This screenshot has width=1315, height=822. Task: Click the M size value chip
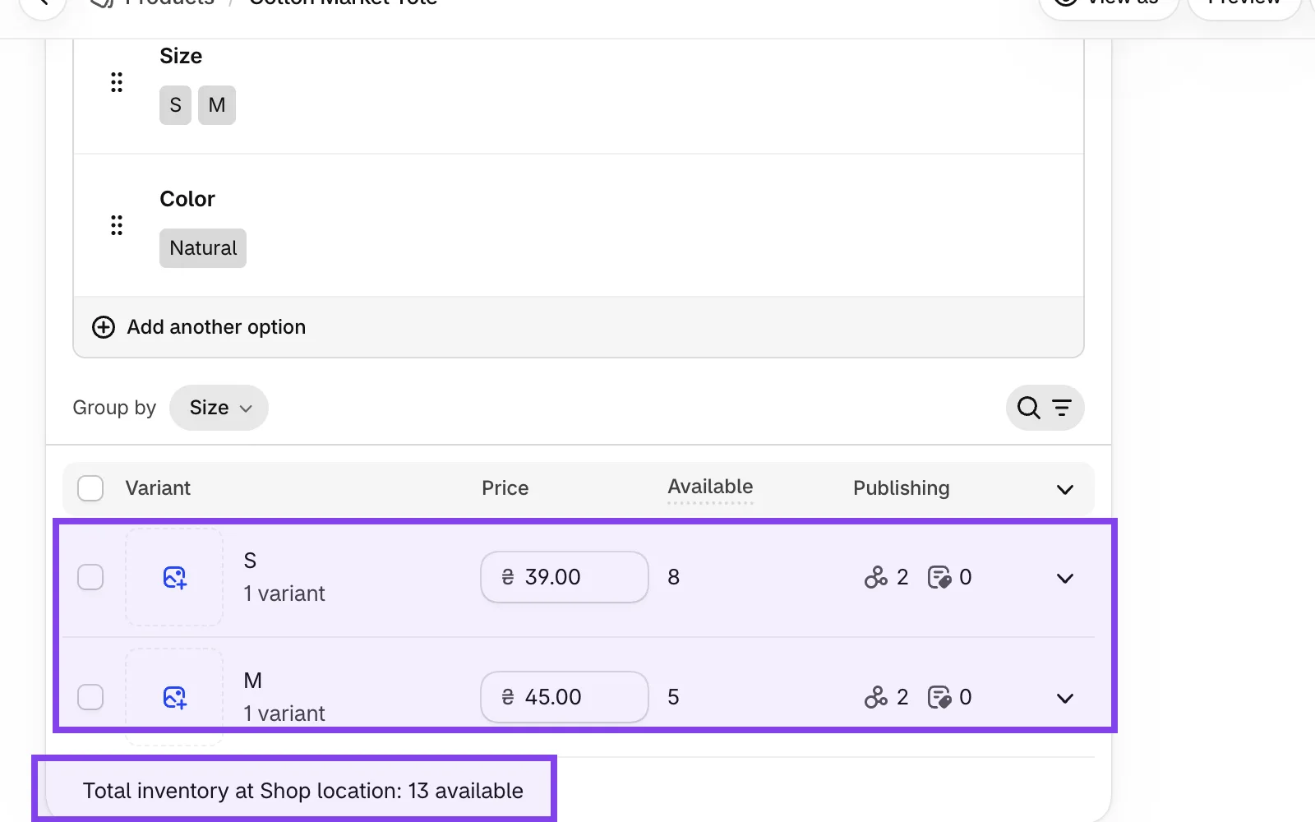pyautogui.click(x=217, y=105)
